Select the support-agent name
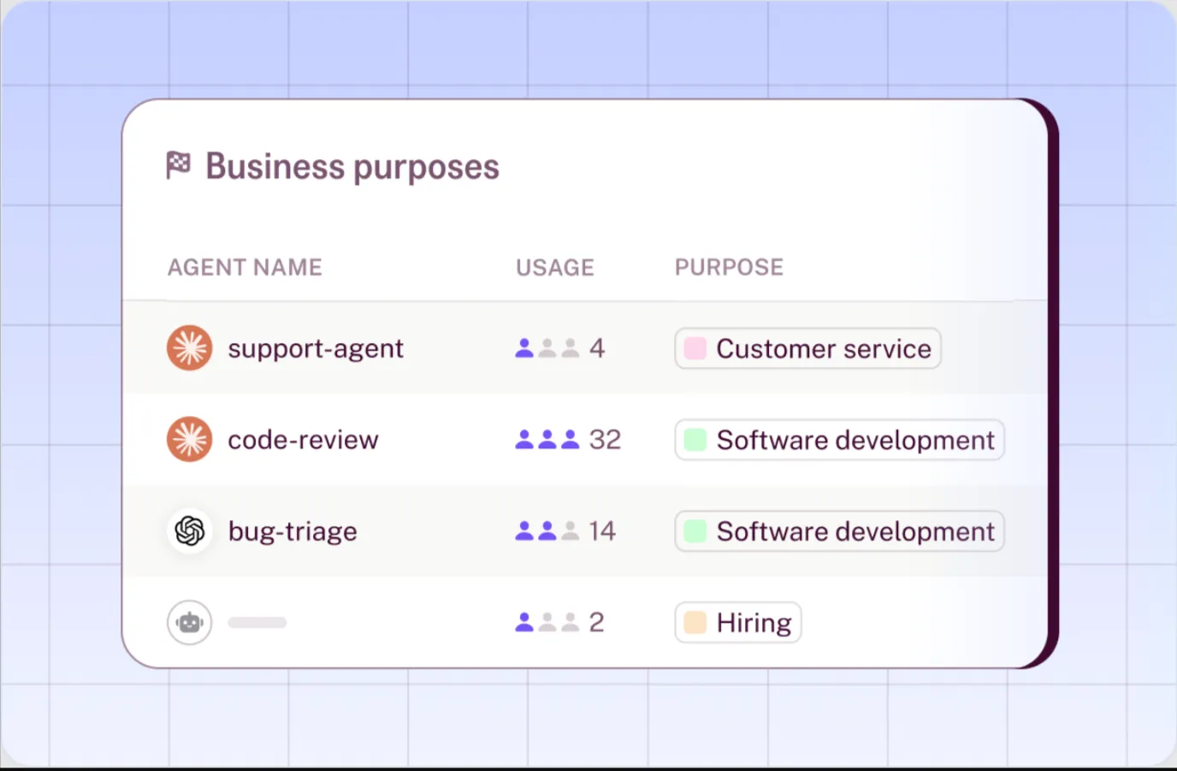This screenshot has height=771, width=1177. (x=316, y=349)
